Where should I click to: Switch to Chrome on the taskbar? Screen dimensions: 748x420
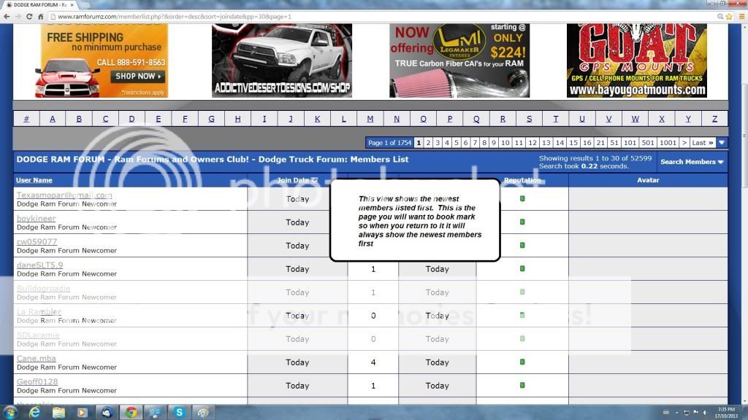(x=131, y=413)
